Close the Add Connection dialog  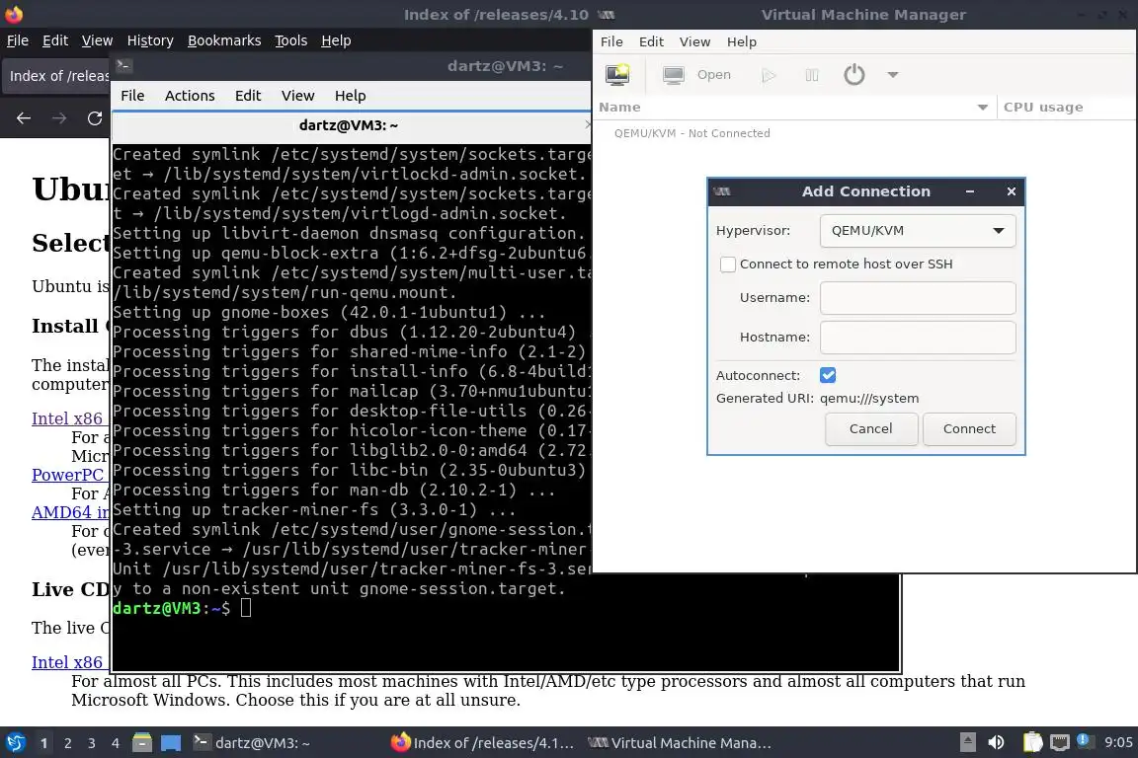[x=1011, y=191]
